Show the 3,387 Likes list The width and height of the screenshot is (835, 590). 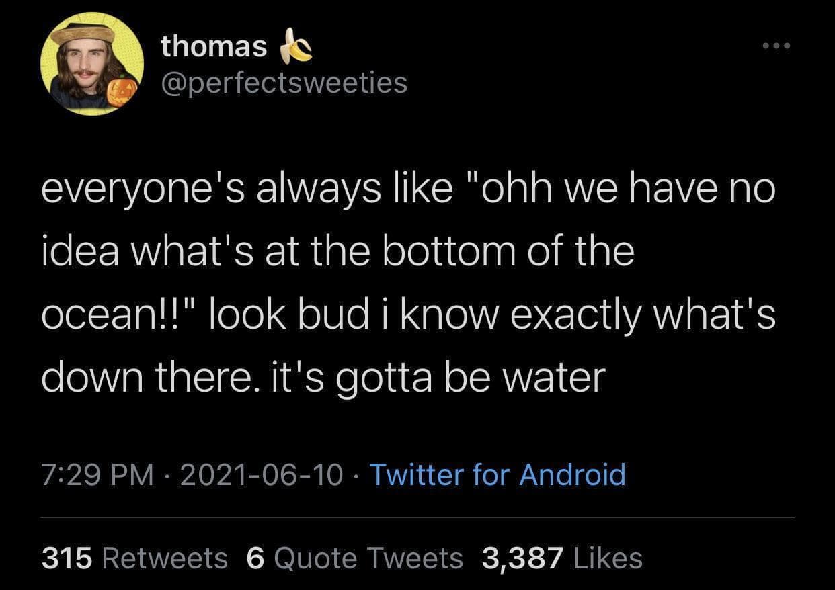(562, 558)
